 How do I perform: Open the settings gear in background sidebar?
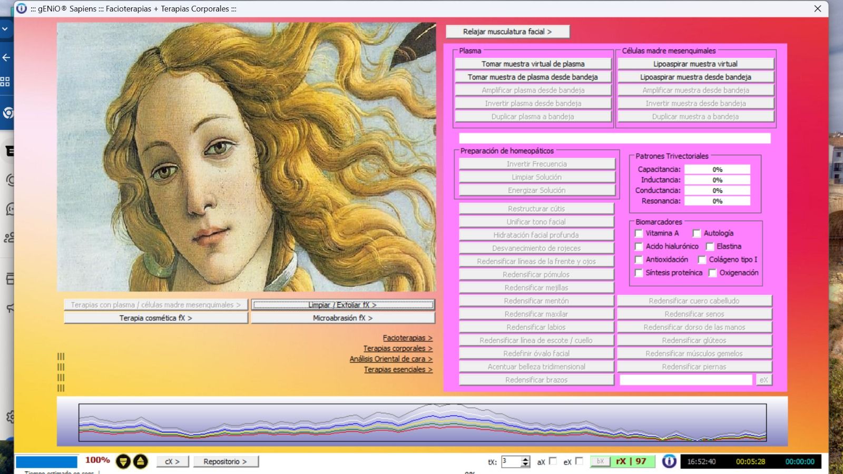click(x=10, y=417)
